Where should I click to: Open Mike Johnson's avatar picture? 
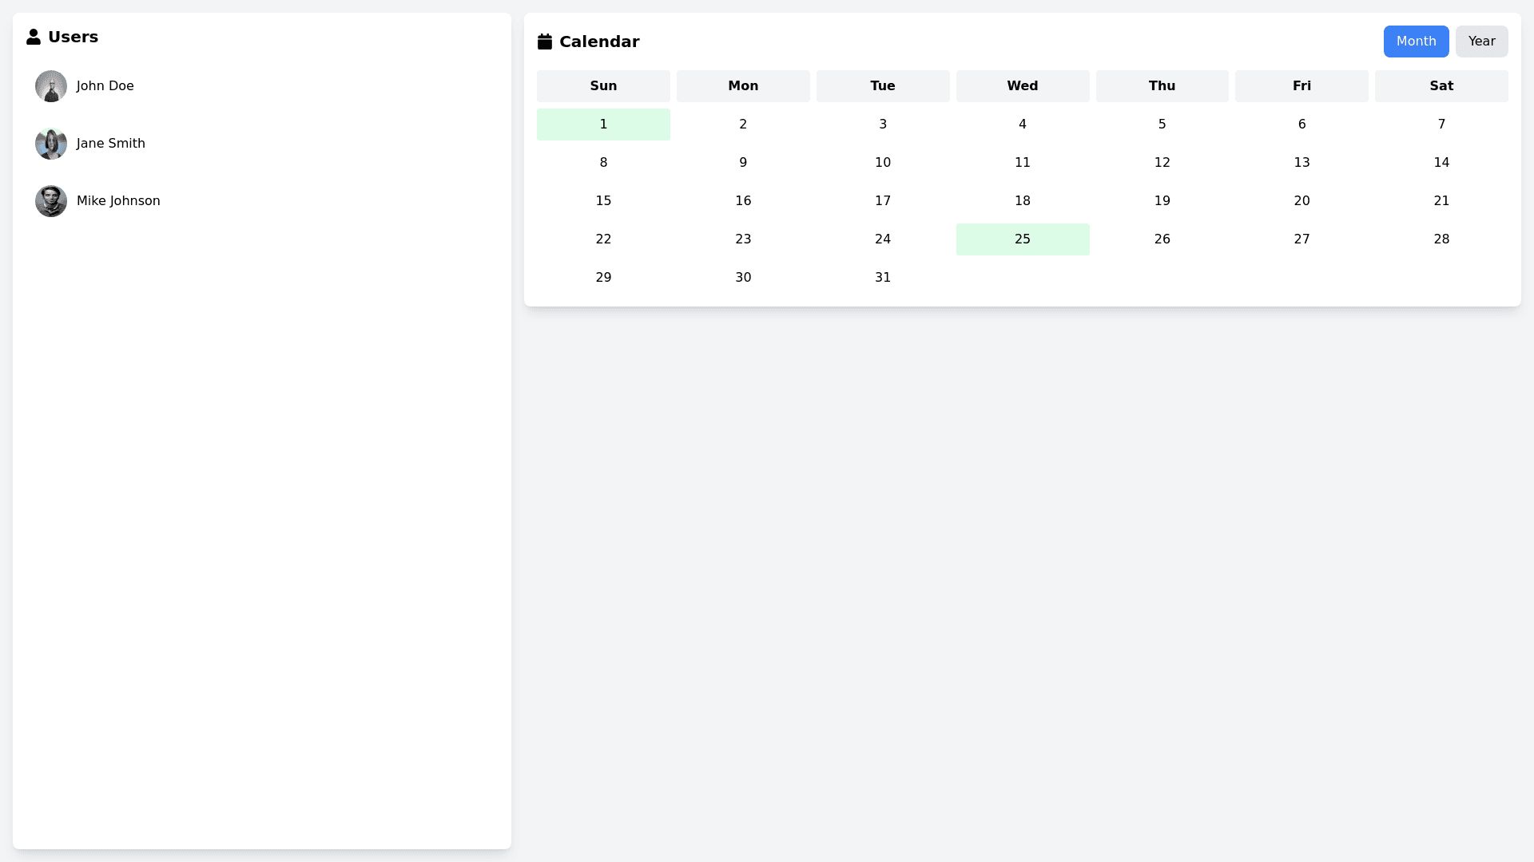50,201
